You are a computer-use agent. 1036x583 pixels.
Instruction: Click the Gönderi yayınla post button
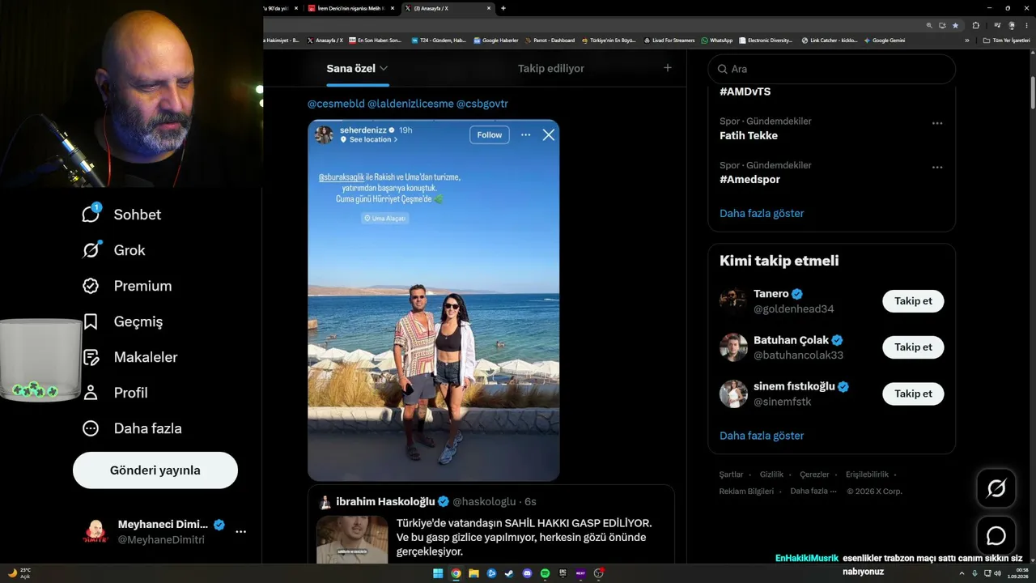(x=155, y=470)
